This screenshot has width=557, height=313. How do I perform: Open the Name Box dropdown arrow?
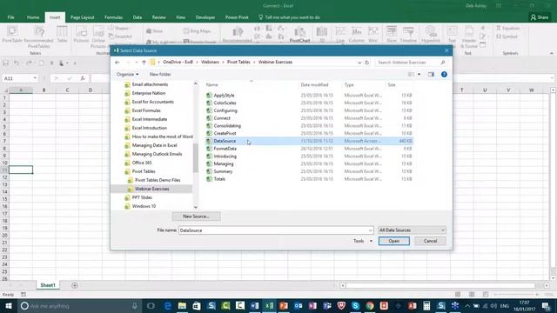(35, 78)
